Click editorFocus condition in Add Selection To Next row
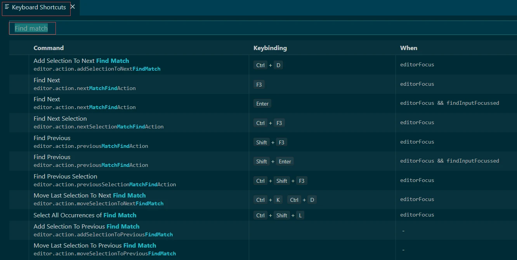Screen dimensions: 517x260 (417, 64)
